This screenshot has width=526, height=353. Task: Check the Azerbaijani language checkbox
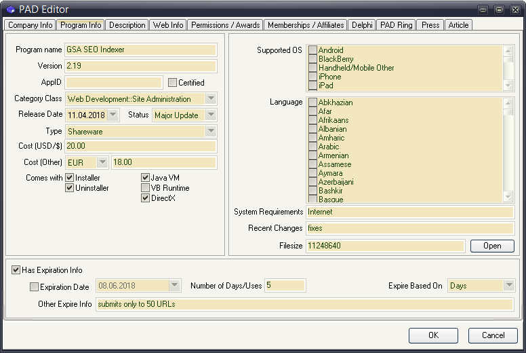(x=312, y=182)
